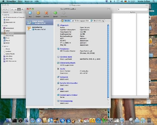
Task: Open the Diskettenlaufwerk settings link
Action: click(68, 63)
